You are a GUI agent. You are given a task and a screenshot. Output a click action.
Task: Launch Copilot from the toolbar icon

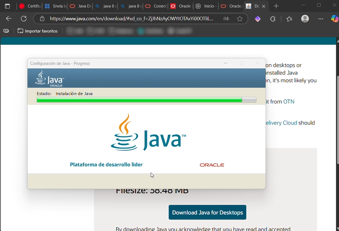tap(335, 19)
